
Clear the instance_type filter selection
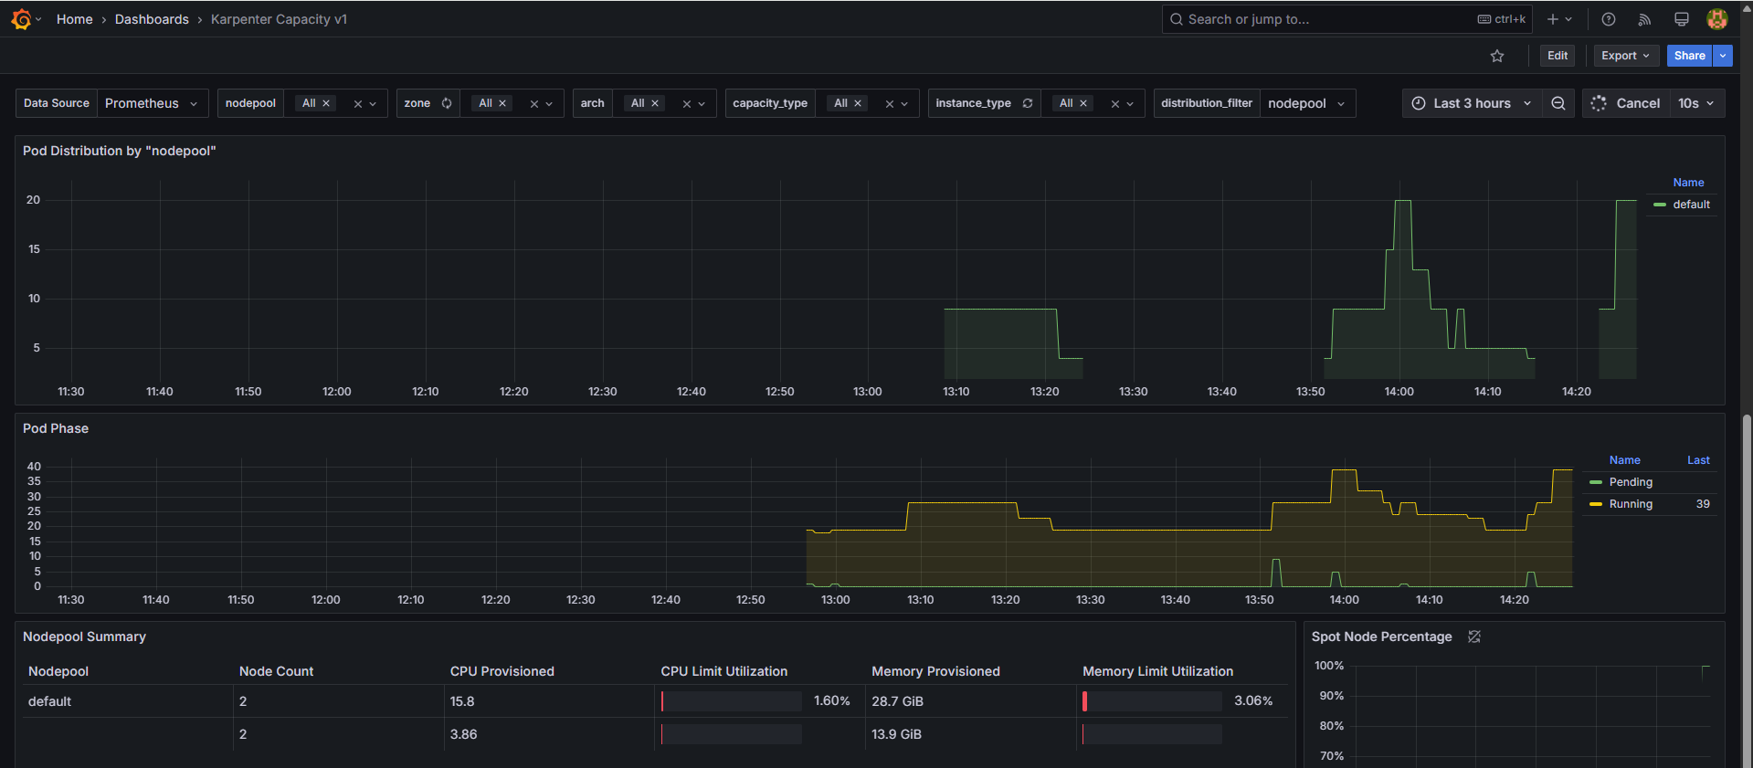pos(1115,104)
